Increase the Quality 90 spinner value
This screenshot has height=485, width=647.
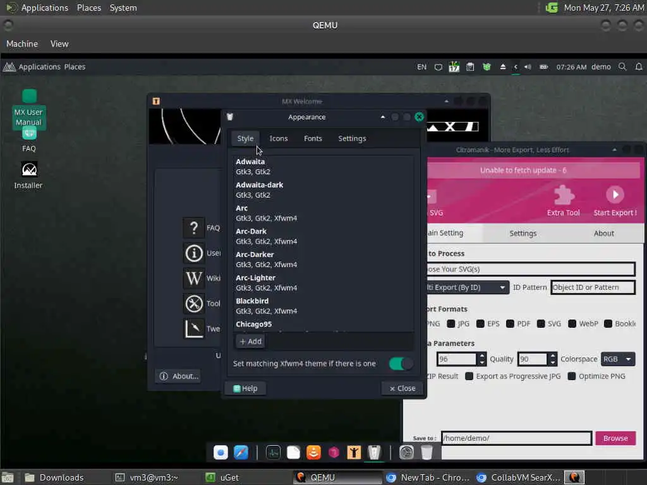coord(553,356)
